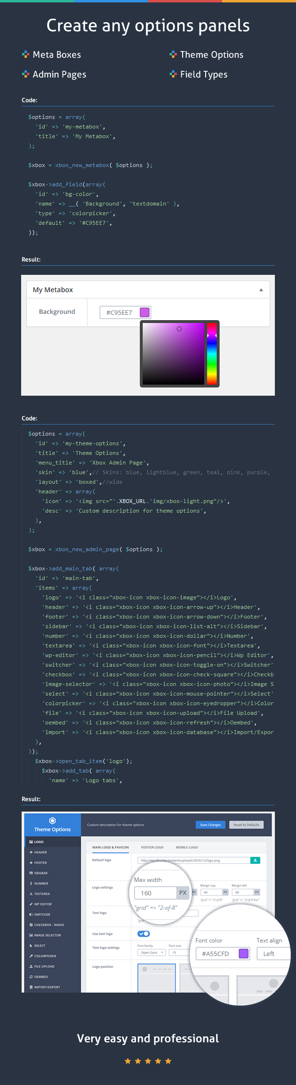Click the #C95EE7 background color input field
This screenshot has height=1085, width=296.
coord(119,312)
